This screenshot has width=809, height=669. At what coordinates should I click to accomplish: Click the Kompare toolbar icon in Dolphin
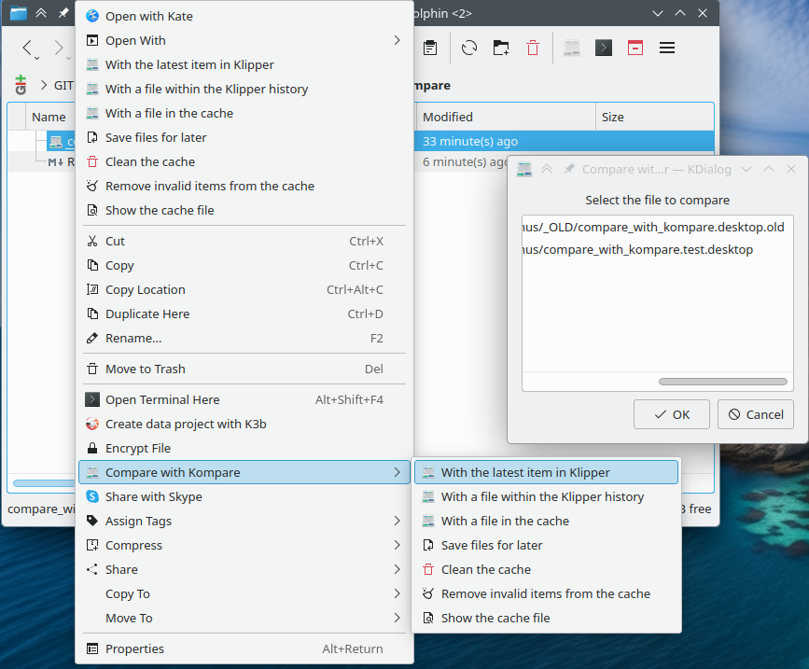572,48
